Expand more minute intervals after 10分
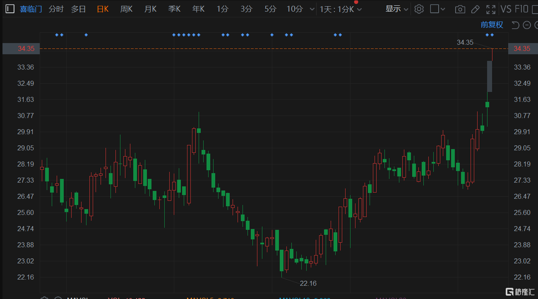538x299 pixels. point(311,9)
